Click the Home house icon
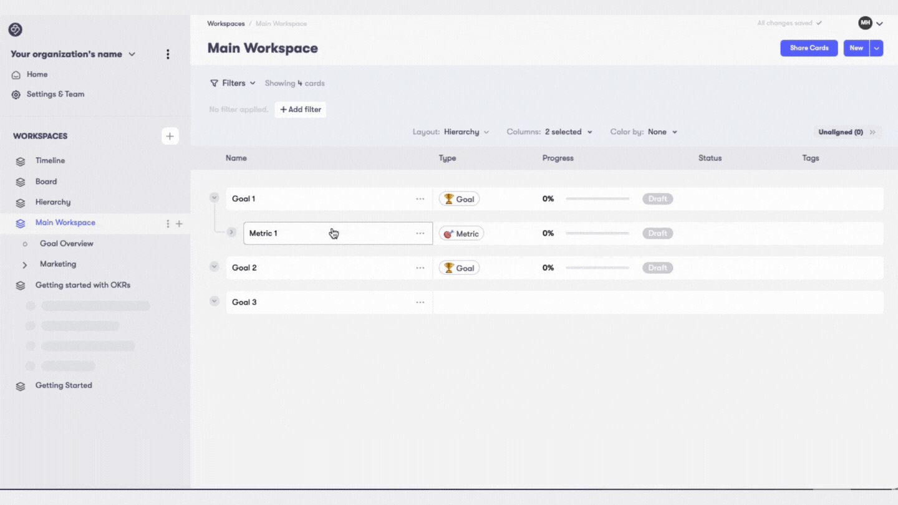Image resolution: width=898 pixels, height=505 pixels. point(16,75)
